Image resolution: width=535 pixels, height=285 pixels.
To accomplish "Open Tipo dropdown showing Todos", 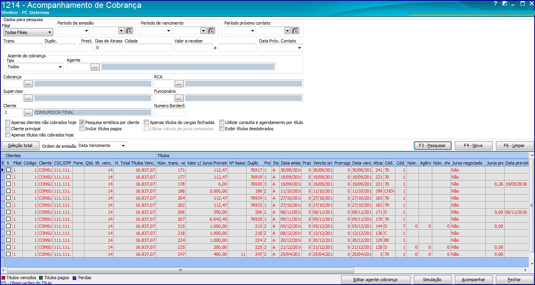I will [61, 67].
